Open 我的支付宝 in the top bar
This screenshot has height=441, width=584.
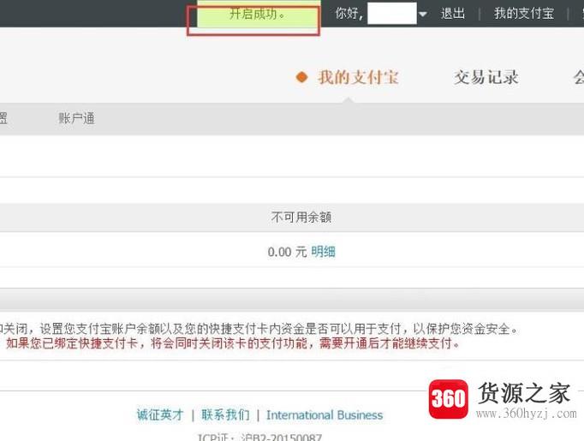coord(524,14)
